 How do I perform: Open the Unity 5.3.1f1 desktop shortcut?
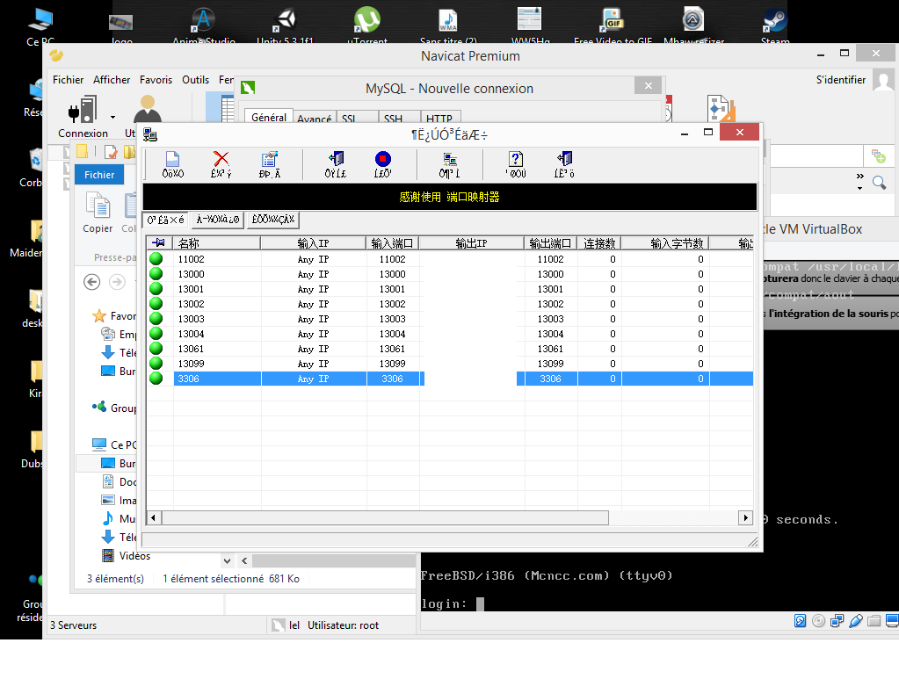285,24
